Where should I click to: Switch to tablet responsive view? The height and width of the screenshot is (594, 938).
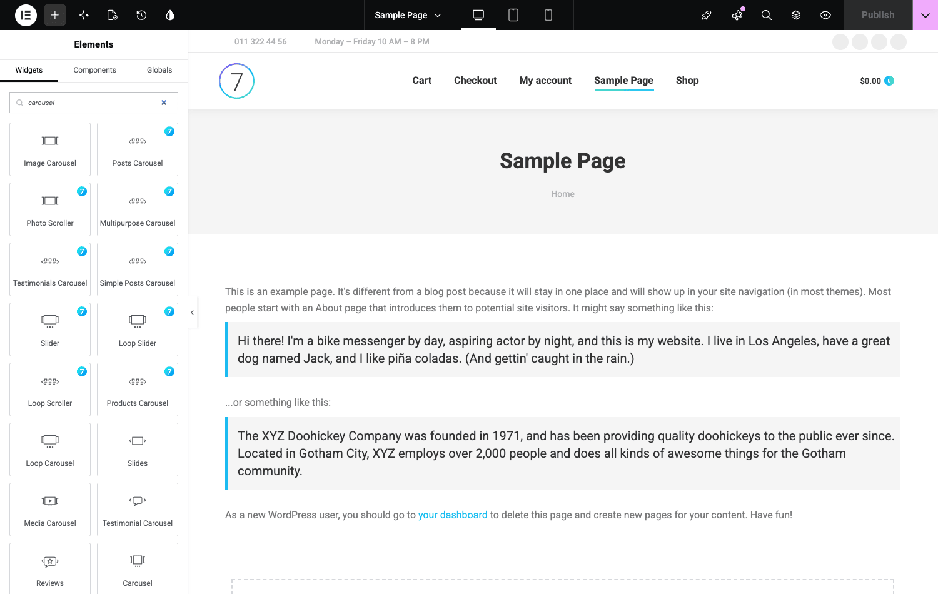tap(513, 15)
